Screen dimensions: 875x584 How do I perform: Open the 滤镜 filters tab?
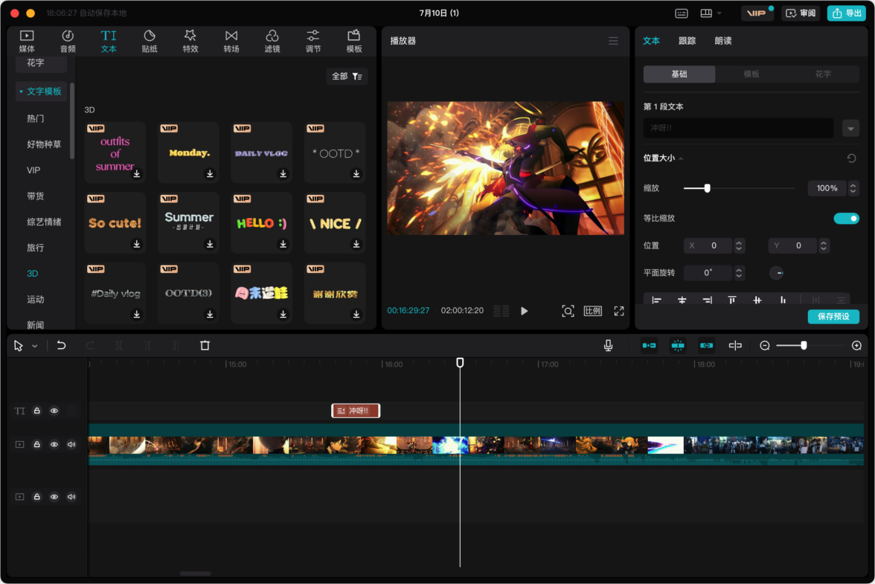coord(272,41)
